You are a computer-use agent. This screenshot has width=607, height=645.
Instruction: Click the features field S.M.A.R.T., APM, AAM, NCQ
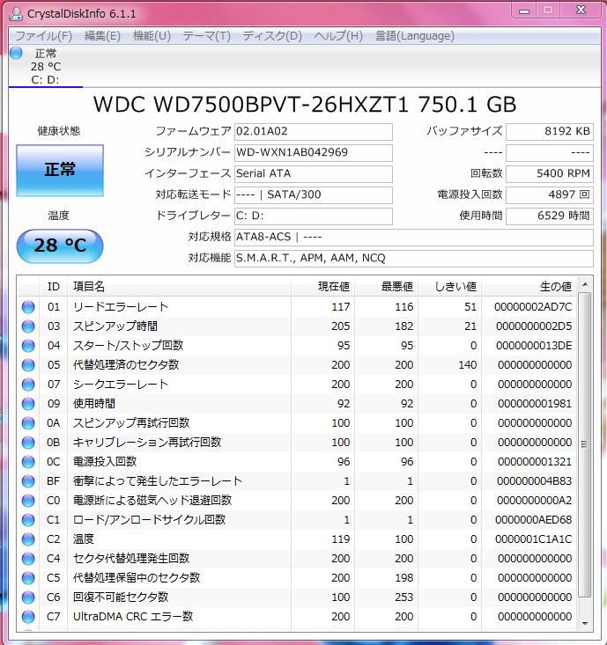pos(413,259)
